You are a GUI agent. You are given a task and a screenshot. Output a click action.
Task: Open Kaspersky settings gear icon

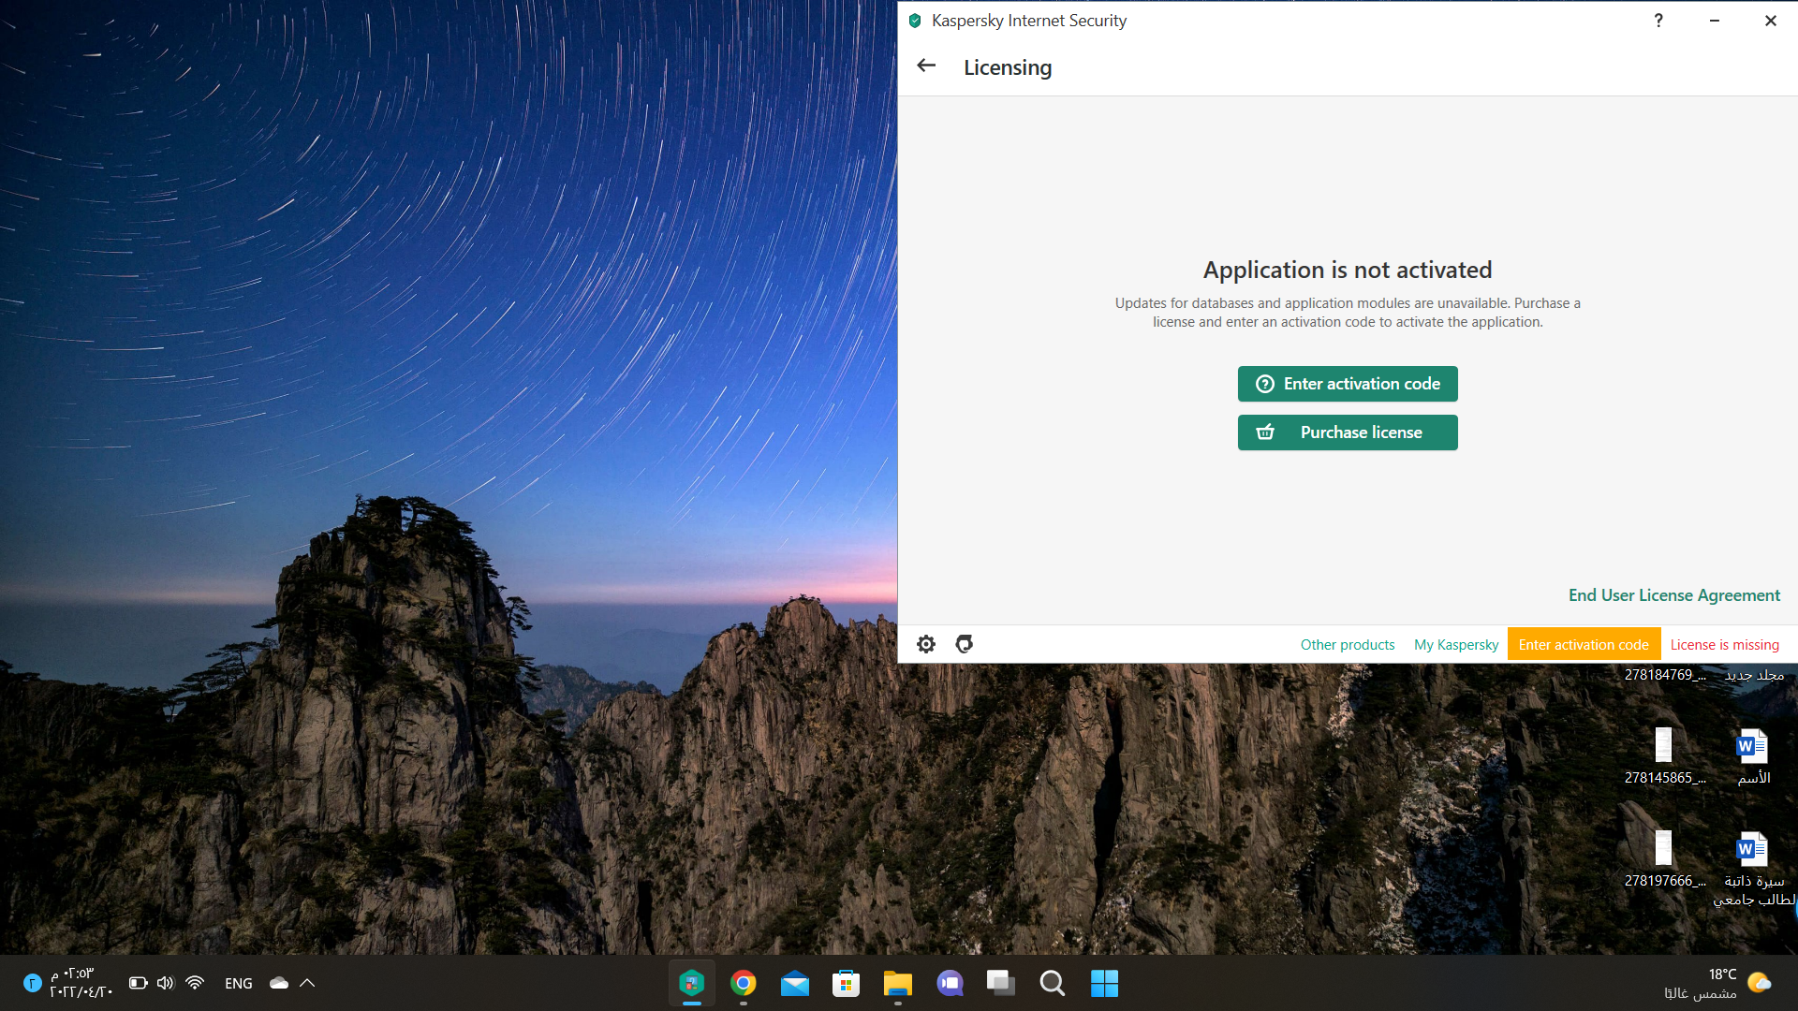pyautogui.click(x=926, y=644)
